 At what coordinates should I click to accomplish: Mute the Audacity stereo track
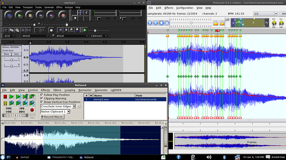pos(7,54)
